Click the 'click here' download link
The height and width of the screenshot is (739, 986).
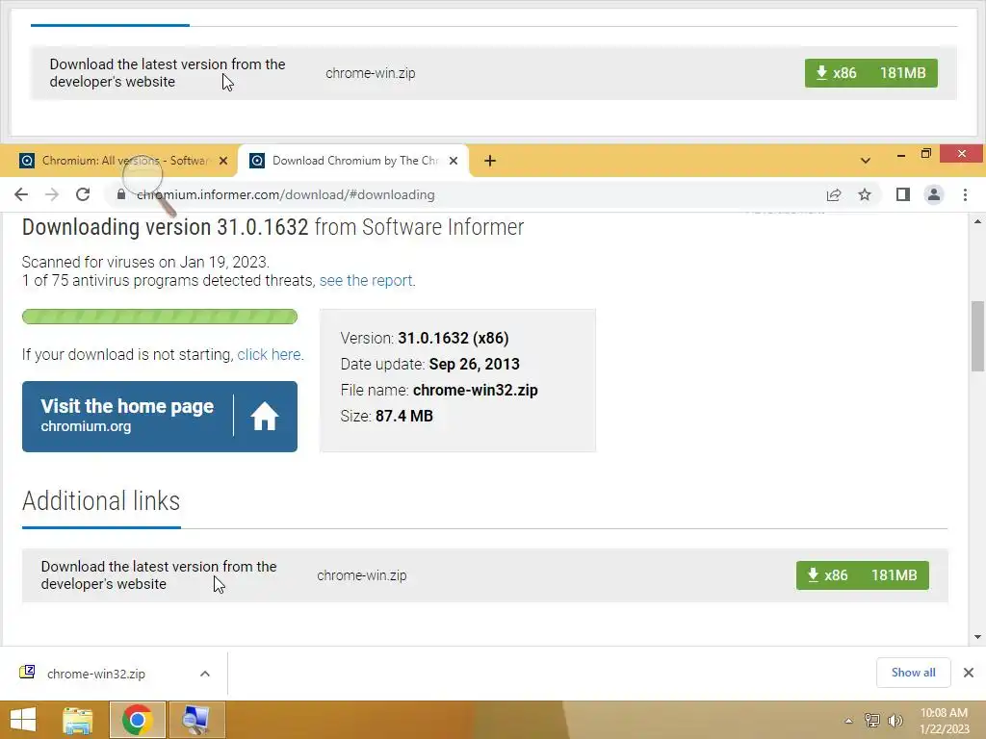tap(270, 355)
